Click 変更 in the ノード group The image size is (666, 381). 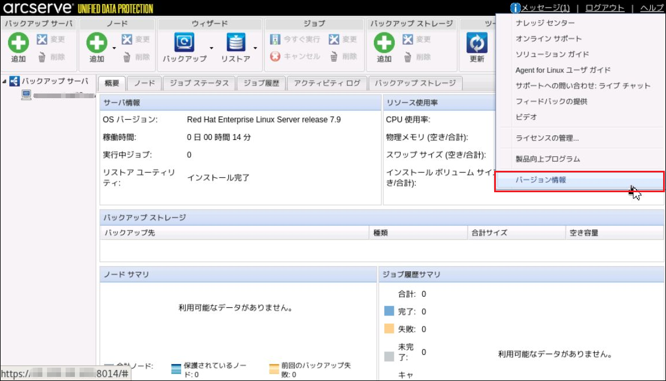pos(135,39)
